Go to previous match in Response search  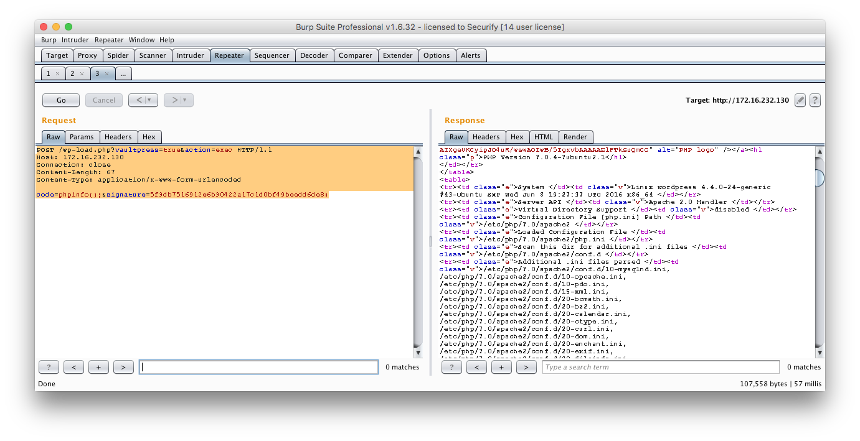tap(476, 367)
